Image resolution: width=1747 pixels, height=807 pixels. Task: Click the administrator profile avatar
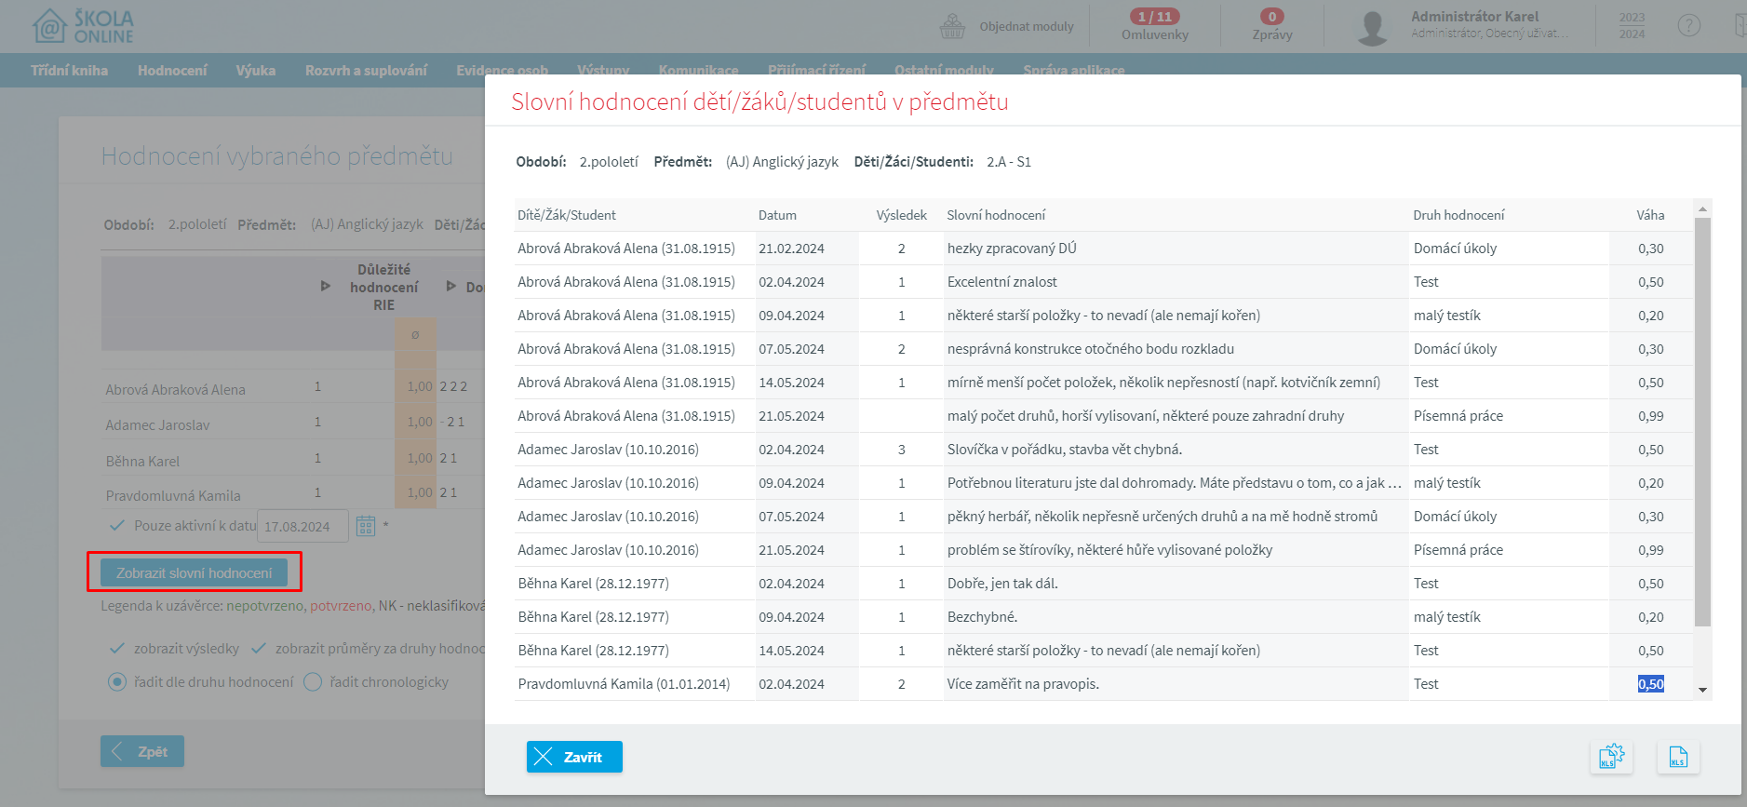point(1372,27)
